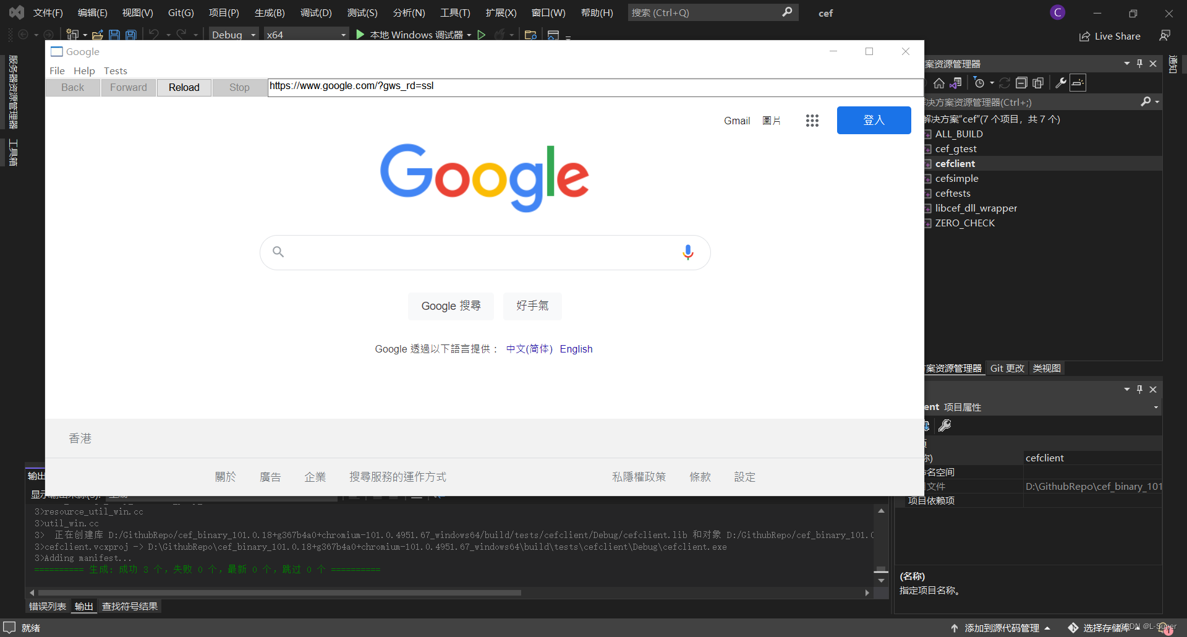Pin the Properties panel
This screenshot has width=1187, height=637.
[x=1139, y=389]
